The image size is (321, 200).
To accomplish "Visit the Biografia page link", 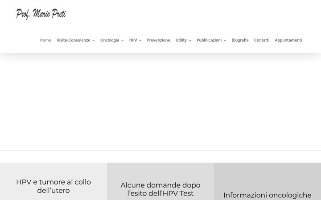I will coord(240,40).
